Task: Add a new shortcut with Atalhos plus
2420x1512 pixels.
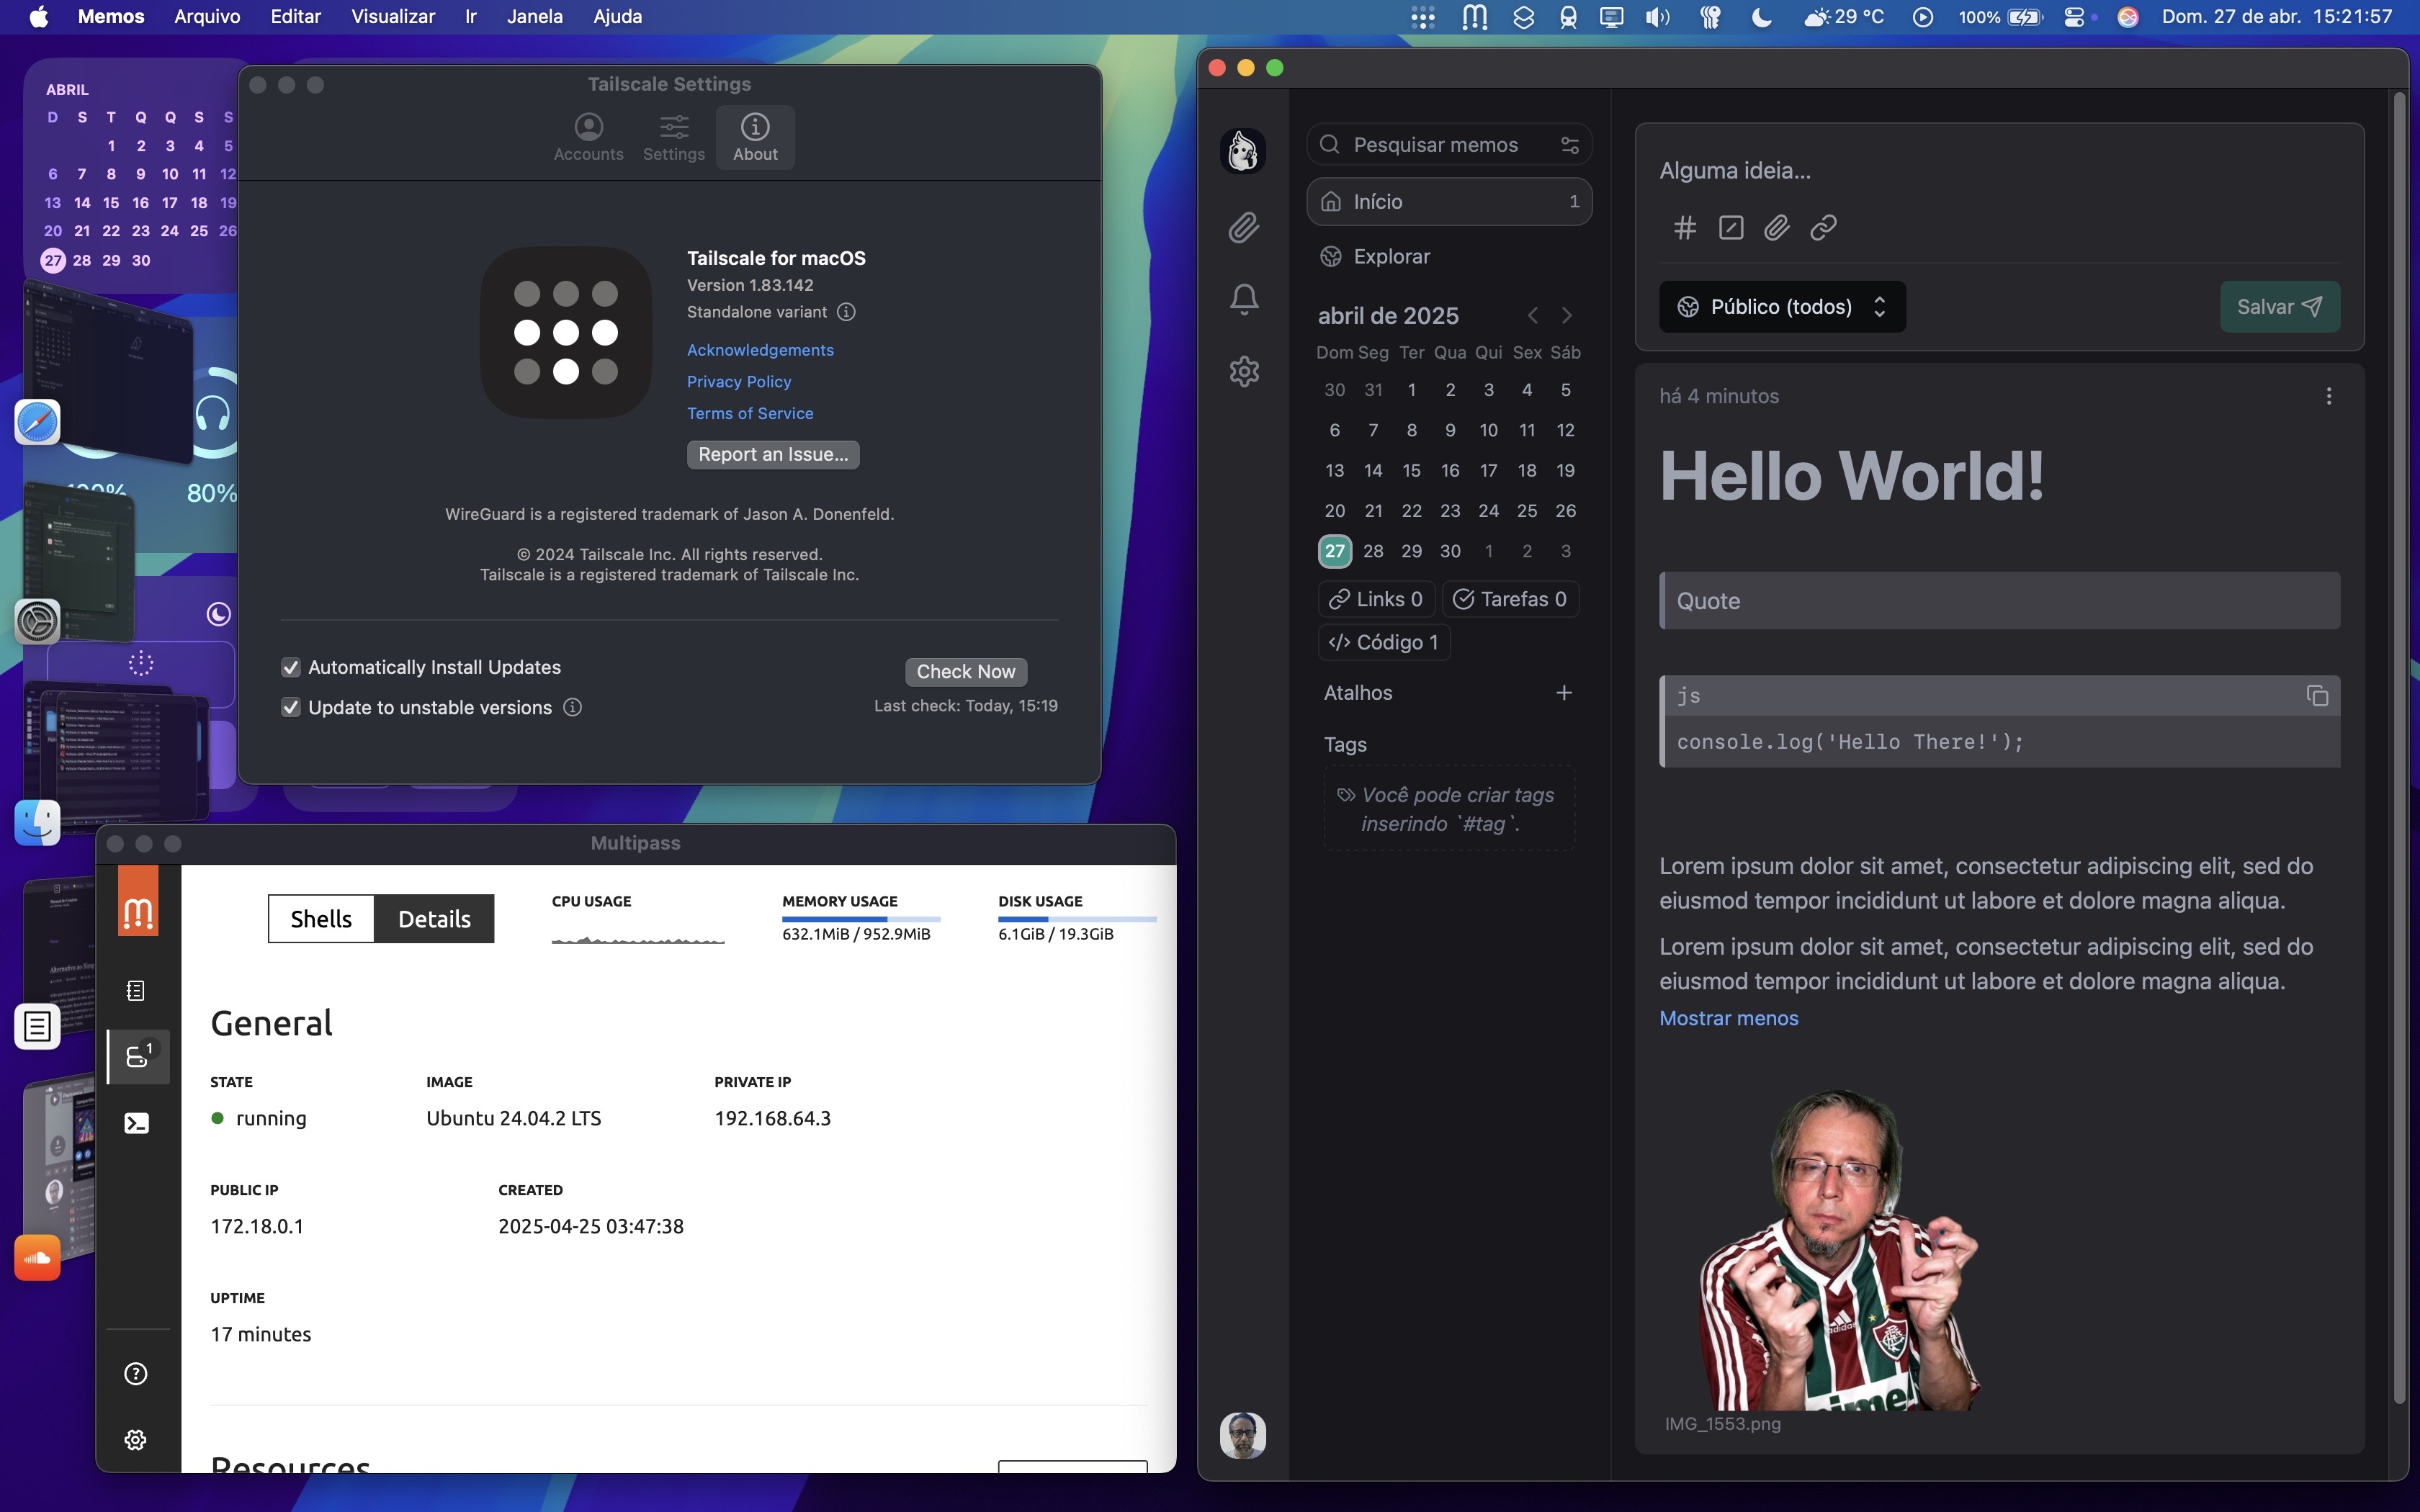Action: click(1564, 693)
